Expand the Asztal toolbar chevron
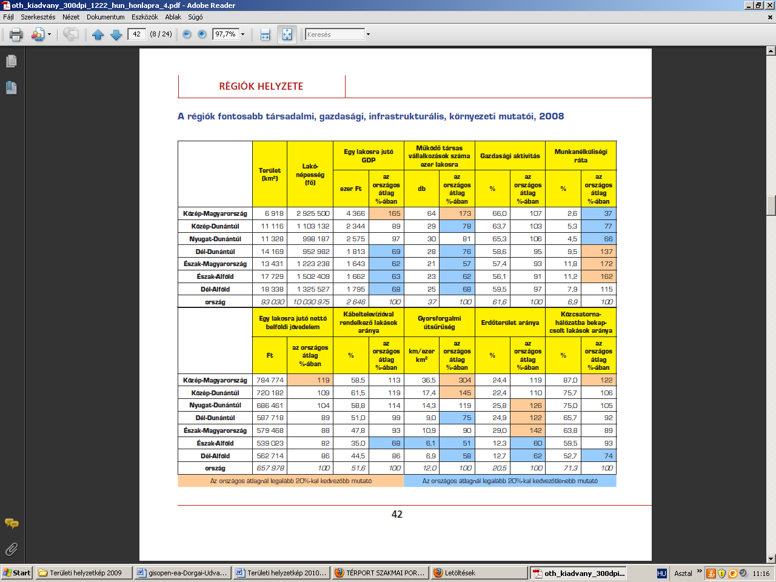 [699, 571]
